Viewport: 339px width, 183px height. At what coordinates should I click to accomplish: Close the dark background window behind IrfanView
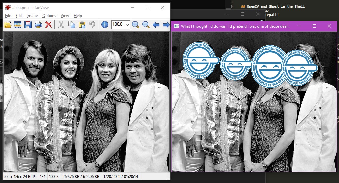point(258,14)
